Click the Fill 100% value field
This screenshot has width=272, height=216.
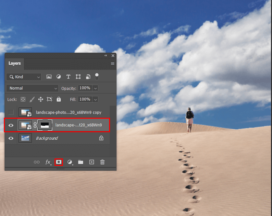pos(85,99)
